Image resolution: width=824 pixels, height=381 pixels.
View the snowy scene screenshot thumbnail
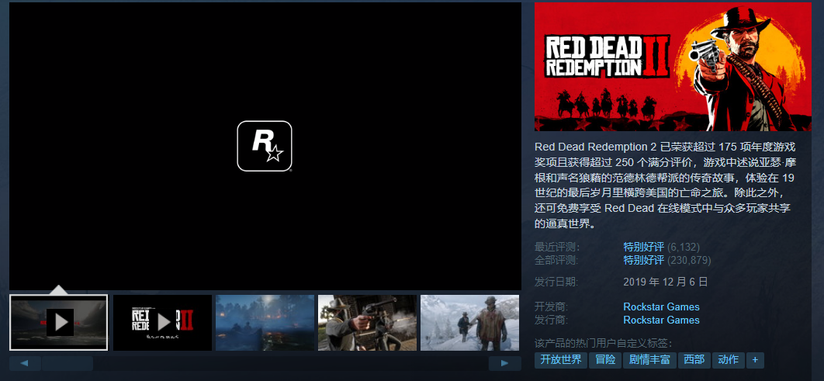pyautogui.click(x=469, y=322)
